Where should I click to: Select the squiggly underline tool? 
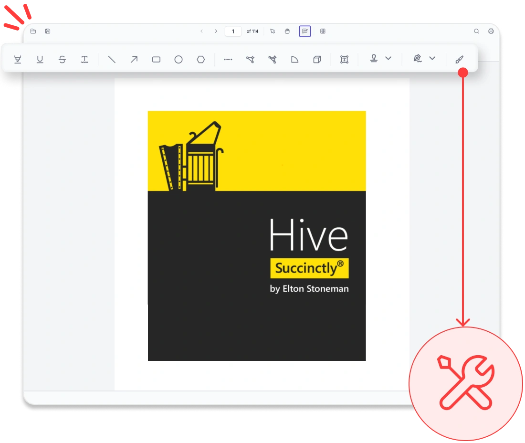click(84, 60)
